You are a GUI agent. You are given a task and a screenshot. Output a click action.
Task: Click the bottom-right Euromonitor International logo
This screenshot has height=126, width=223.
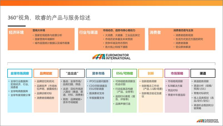208,121
